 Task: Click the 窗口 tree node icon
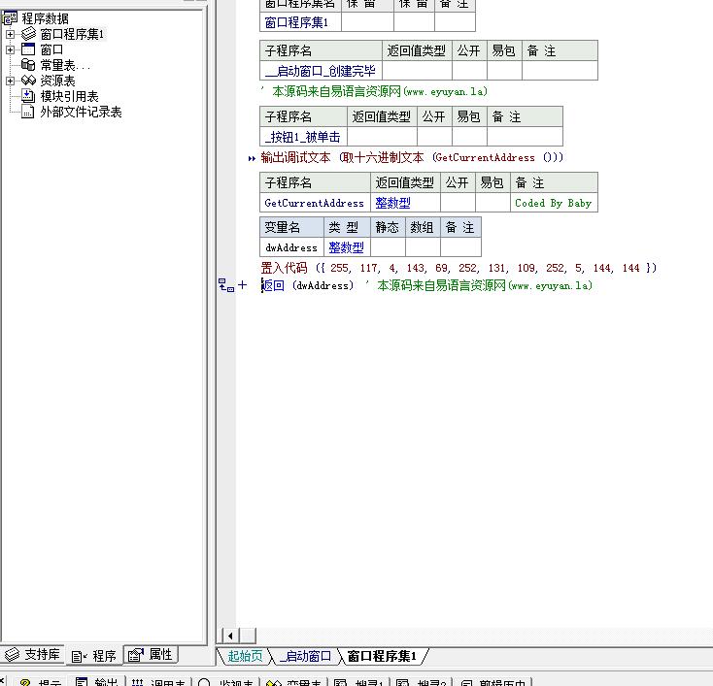coord(28,49)
